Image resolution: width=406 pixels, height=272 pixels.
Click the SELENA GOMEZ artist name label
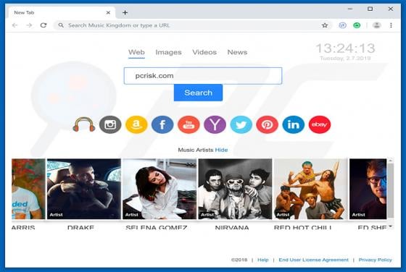pos(157,228)
